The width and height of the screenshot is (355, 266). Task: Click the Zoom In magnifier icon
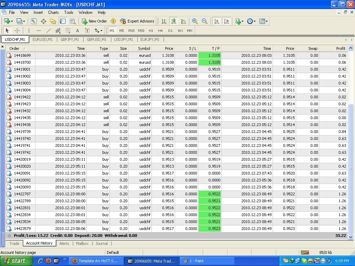194,21
